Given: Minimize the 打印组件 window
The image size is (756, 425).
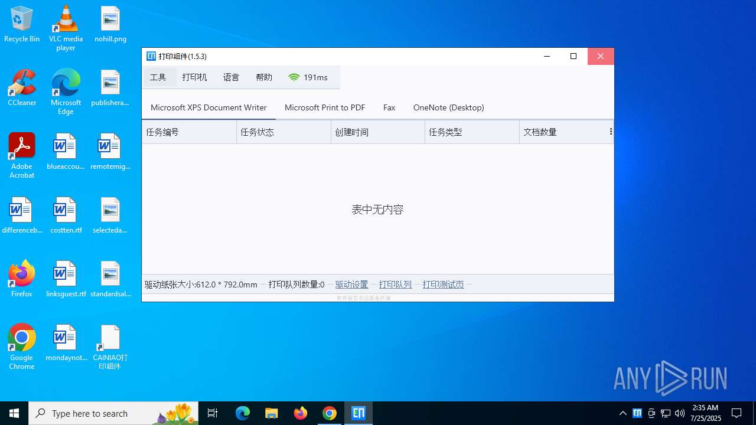Looking at the screenshot, I should pyautogui.click(x=547, y=56).
